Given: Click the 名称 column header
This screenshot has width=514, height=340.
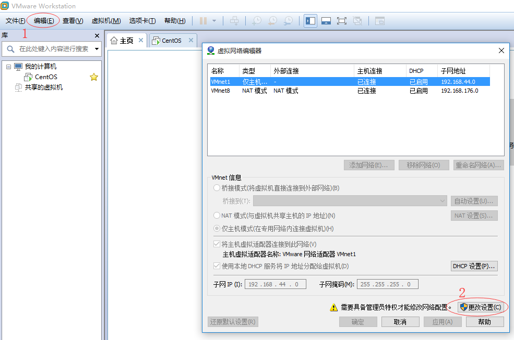Looking at the screenshot, I should click(223, 71).
